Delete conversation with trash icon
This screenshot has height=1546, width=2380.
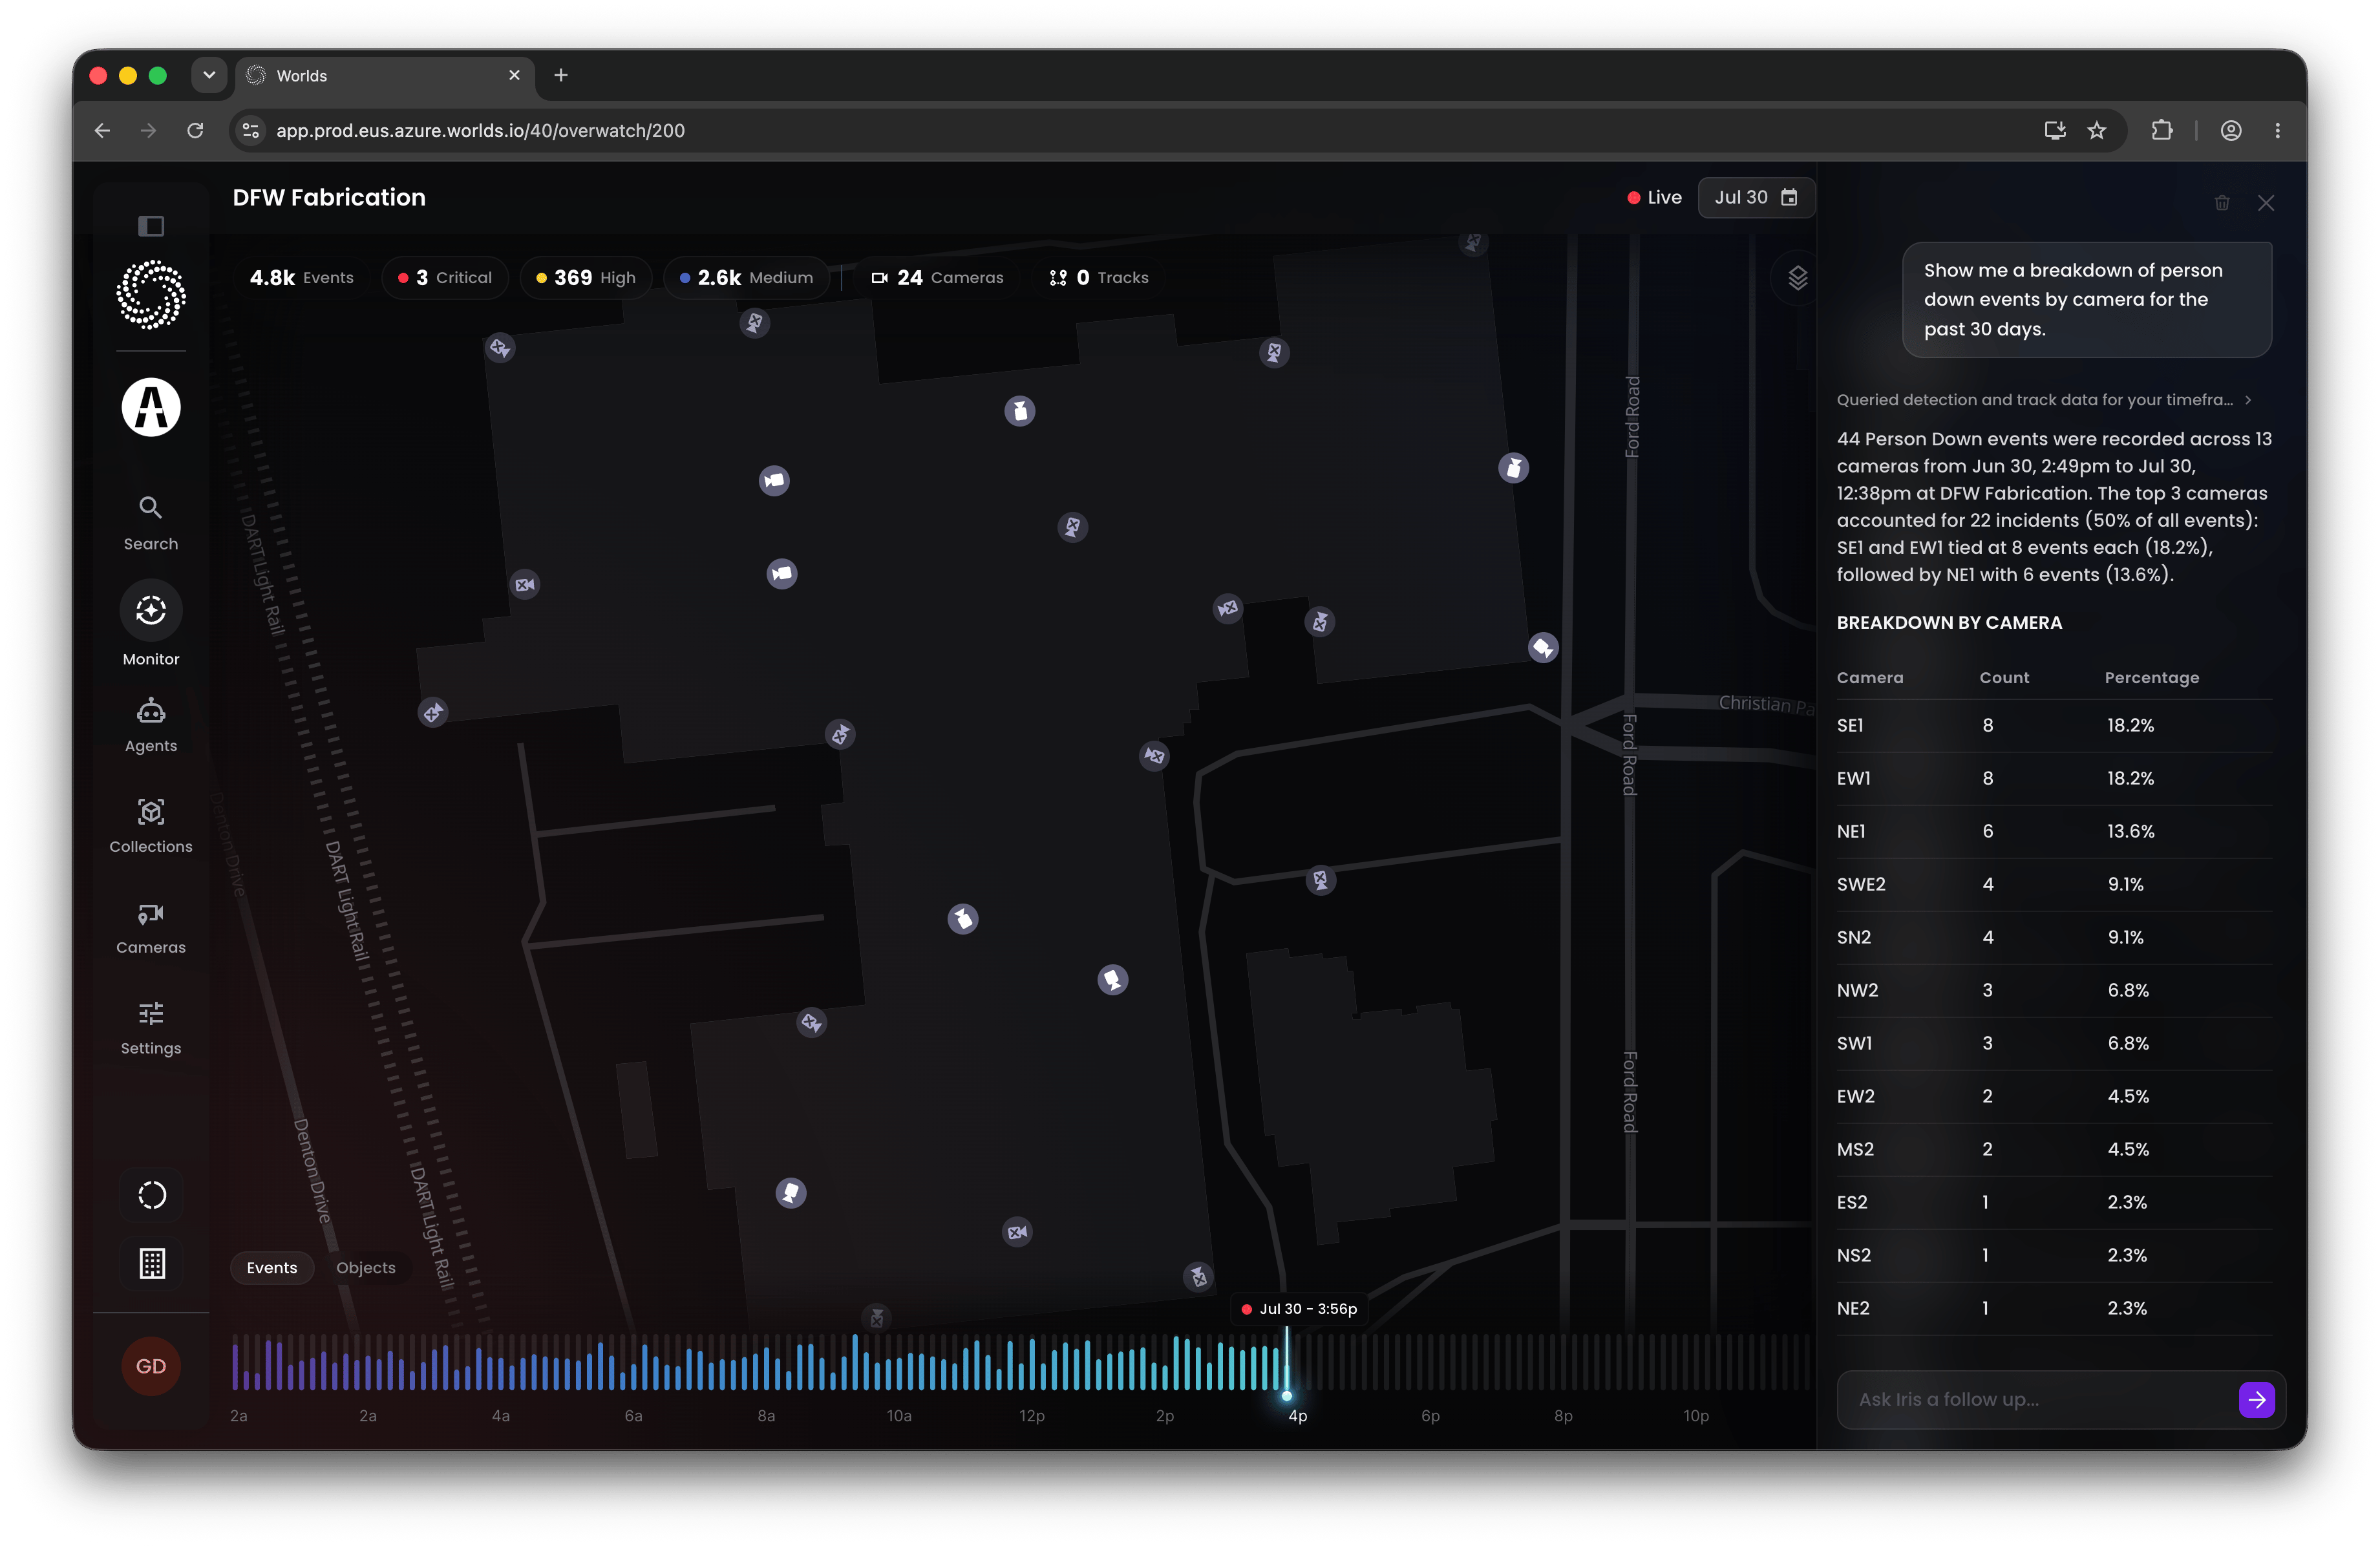pyautogui.click(x=2221, y=203)
